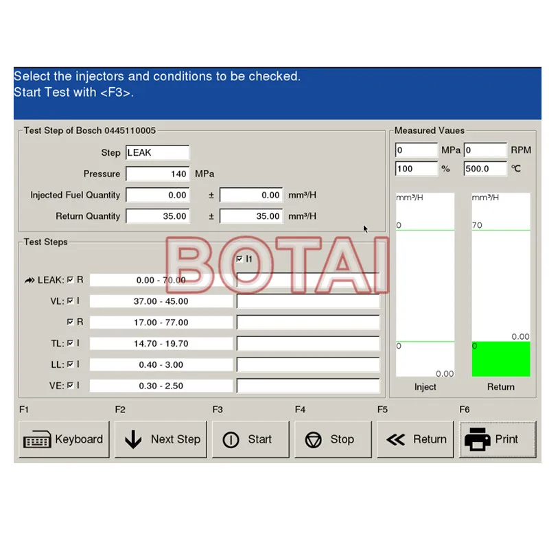
Task: Click the measured RPM field
Action: [485, 150]
